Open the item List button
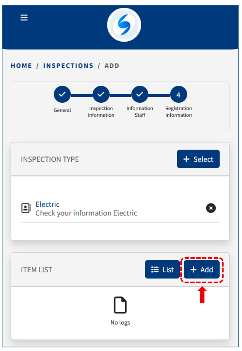The height and width of the screenshot is (351, 242). click(163, 270)
